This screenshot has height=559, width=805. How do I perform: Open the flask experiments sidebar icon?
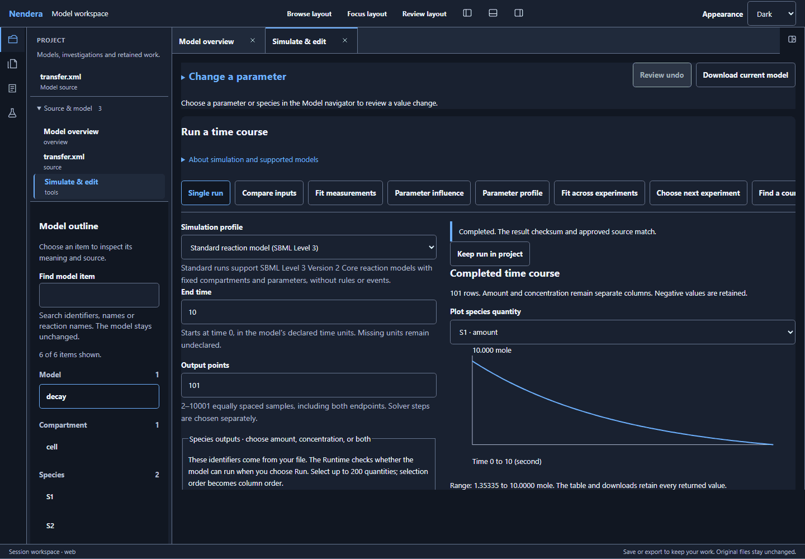[13, 113]
